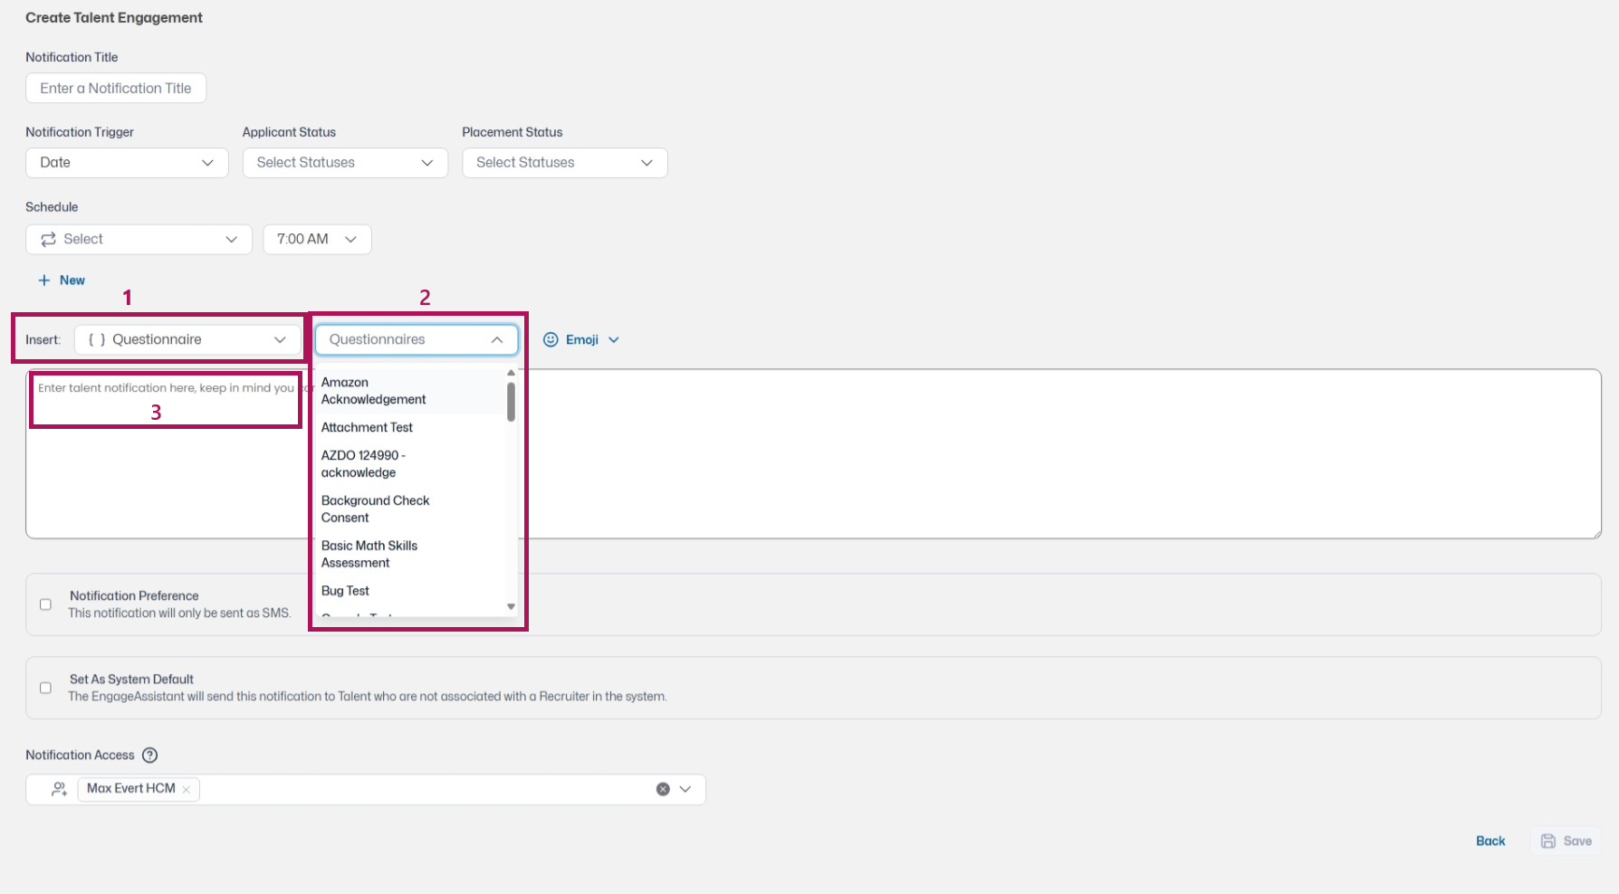This screenshot has width=1619, height=894.
Task: Click the Back link
Action: tap(1490, 841)
